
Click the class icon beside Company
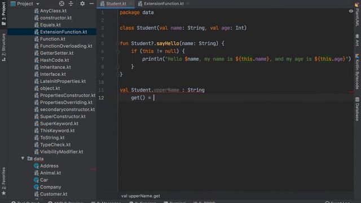[x=36, y=187]
